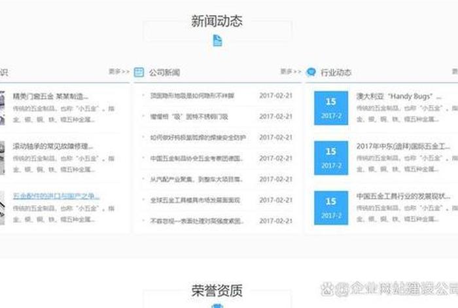
Task: Open article 2017年中东(迪拜)国际五金工
Action: pos(404,146)
